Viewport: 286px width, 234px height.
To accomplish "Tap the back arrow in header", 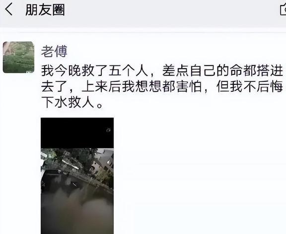I will 8,9.
